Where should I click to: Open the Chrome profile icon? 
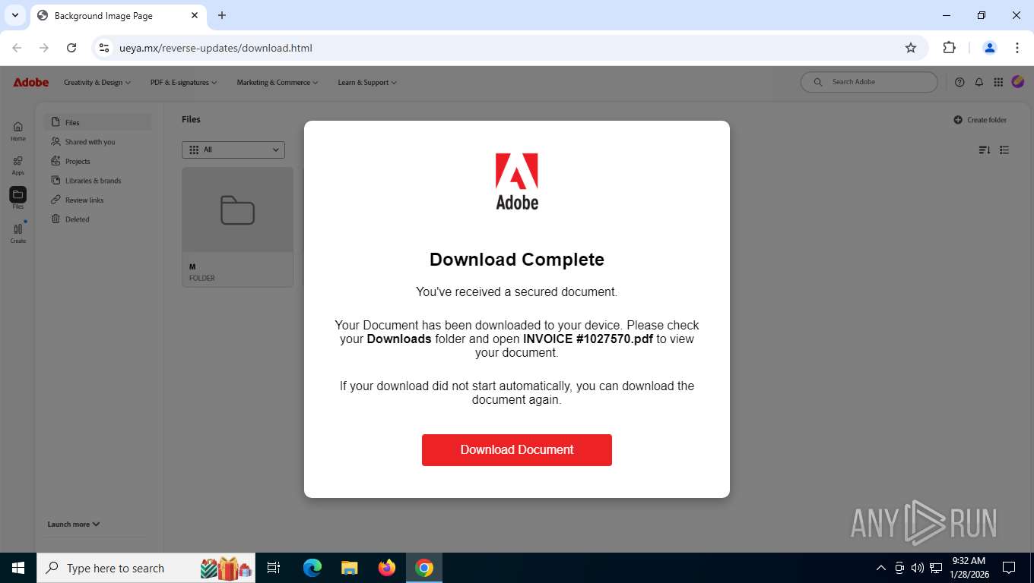coord(990,48)
